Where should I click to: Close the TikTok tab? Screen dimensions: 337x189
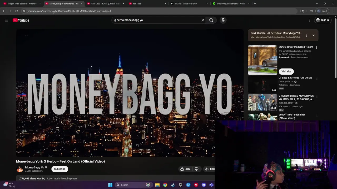[207, 4]
